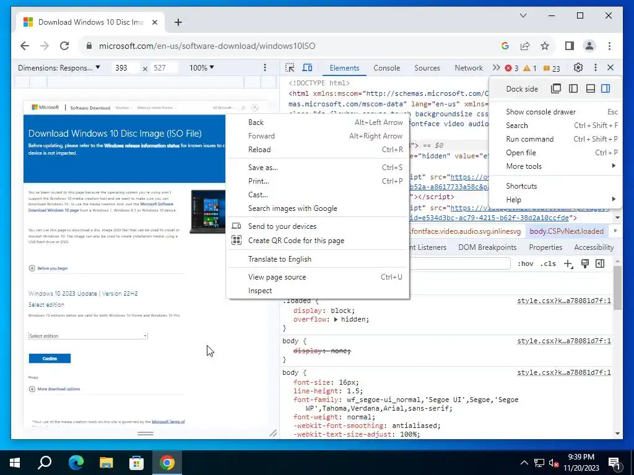Undock DevTools into separate window
Image resolution: width=634 pixels, height=475 pixels.
(556, 88)
